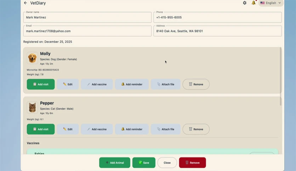The image size is (296, 171).
Task: Attach file to Pepper's record
Action: pyautogui.click(x=166, y=129)
